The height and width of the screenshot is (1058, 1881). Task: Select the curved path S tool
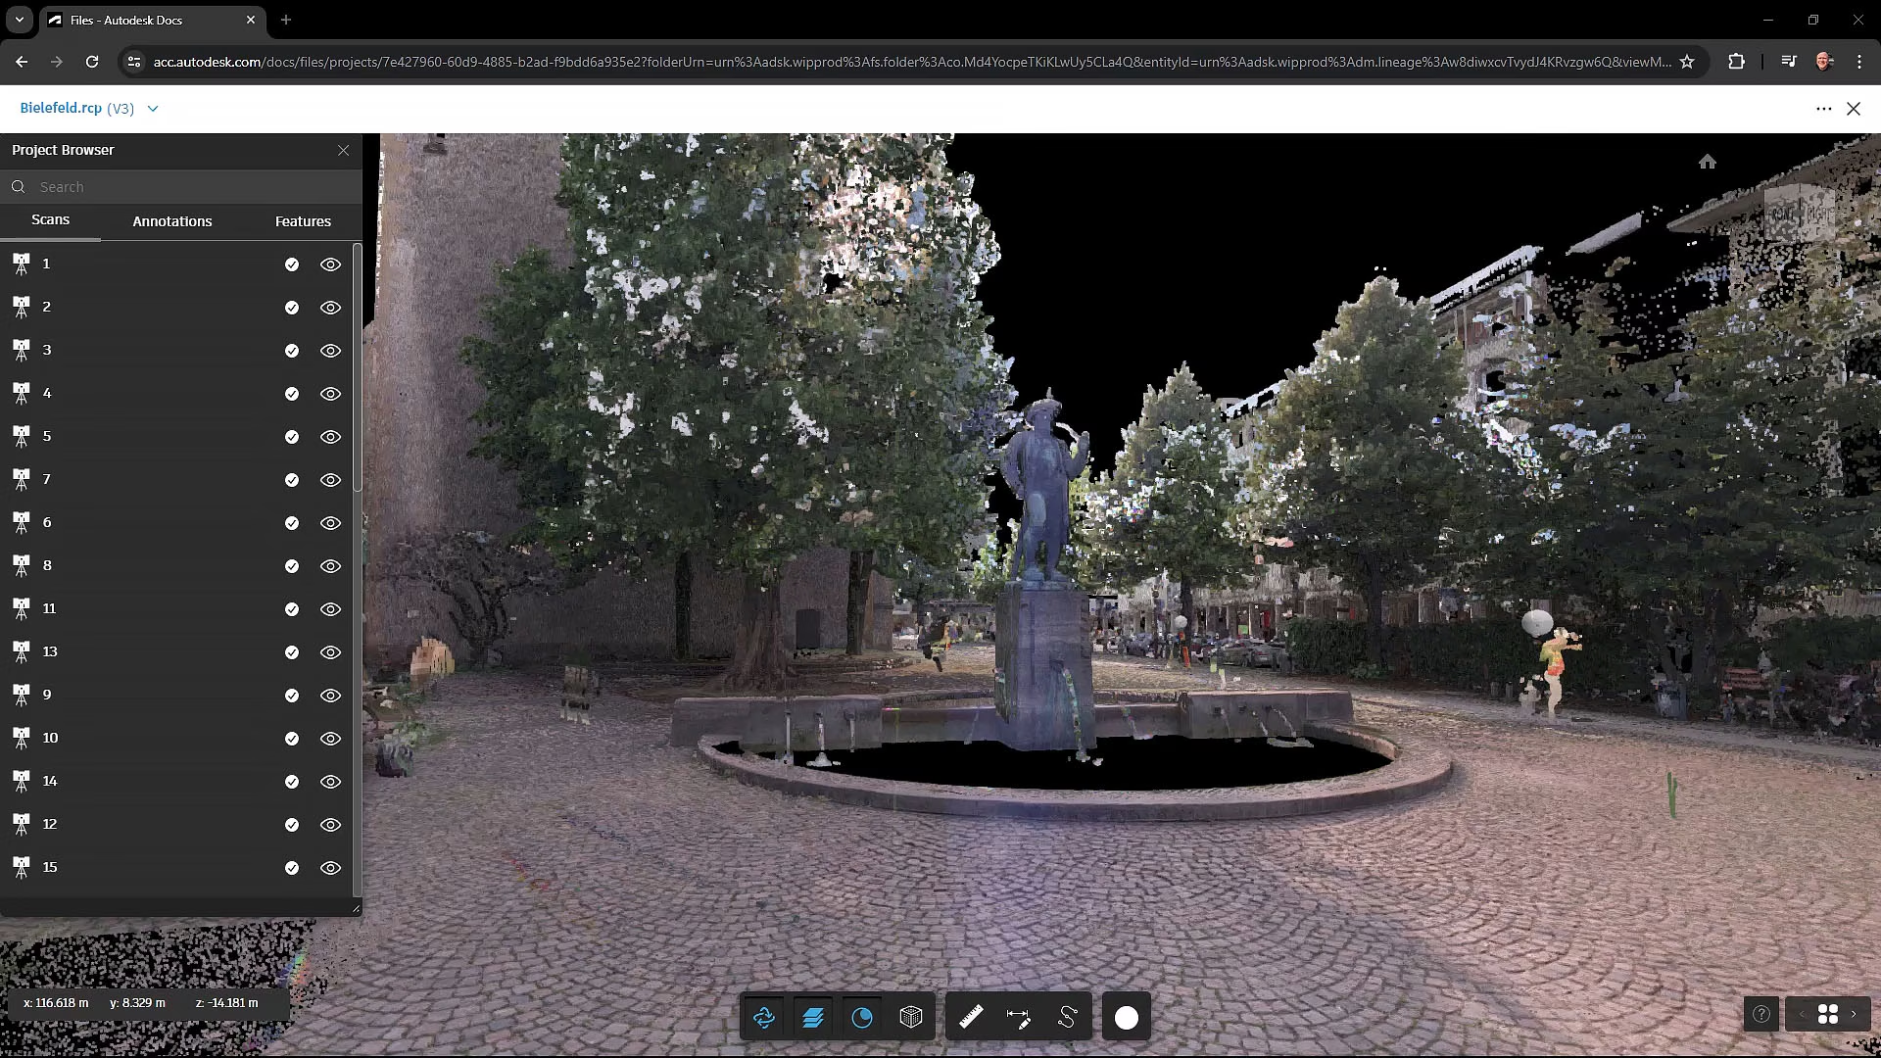pos(1068,1018)
